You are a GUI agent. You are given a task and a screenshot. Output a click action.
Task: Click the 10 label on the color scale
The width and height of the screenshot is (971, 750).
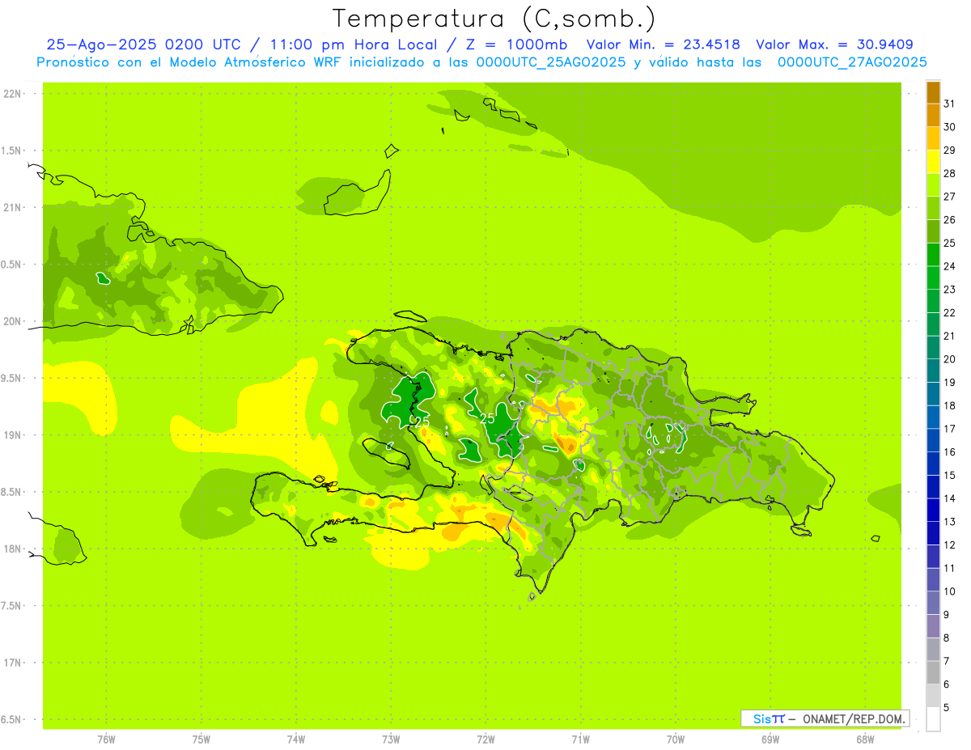coord(949,591)
